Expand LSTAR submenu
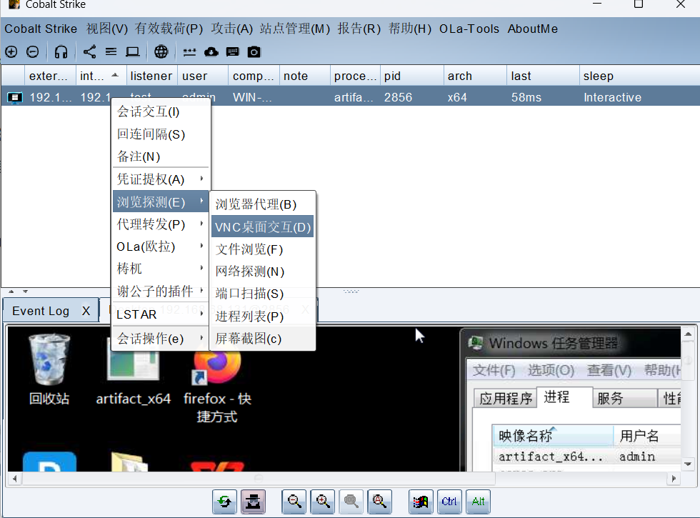The height and width of the screenshot is (518, 700). pos(161,314)
